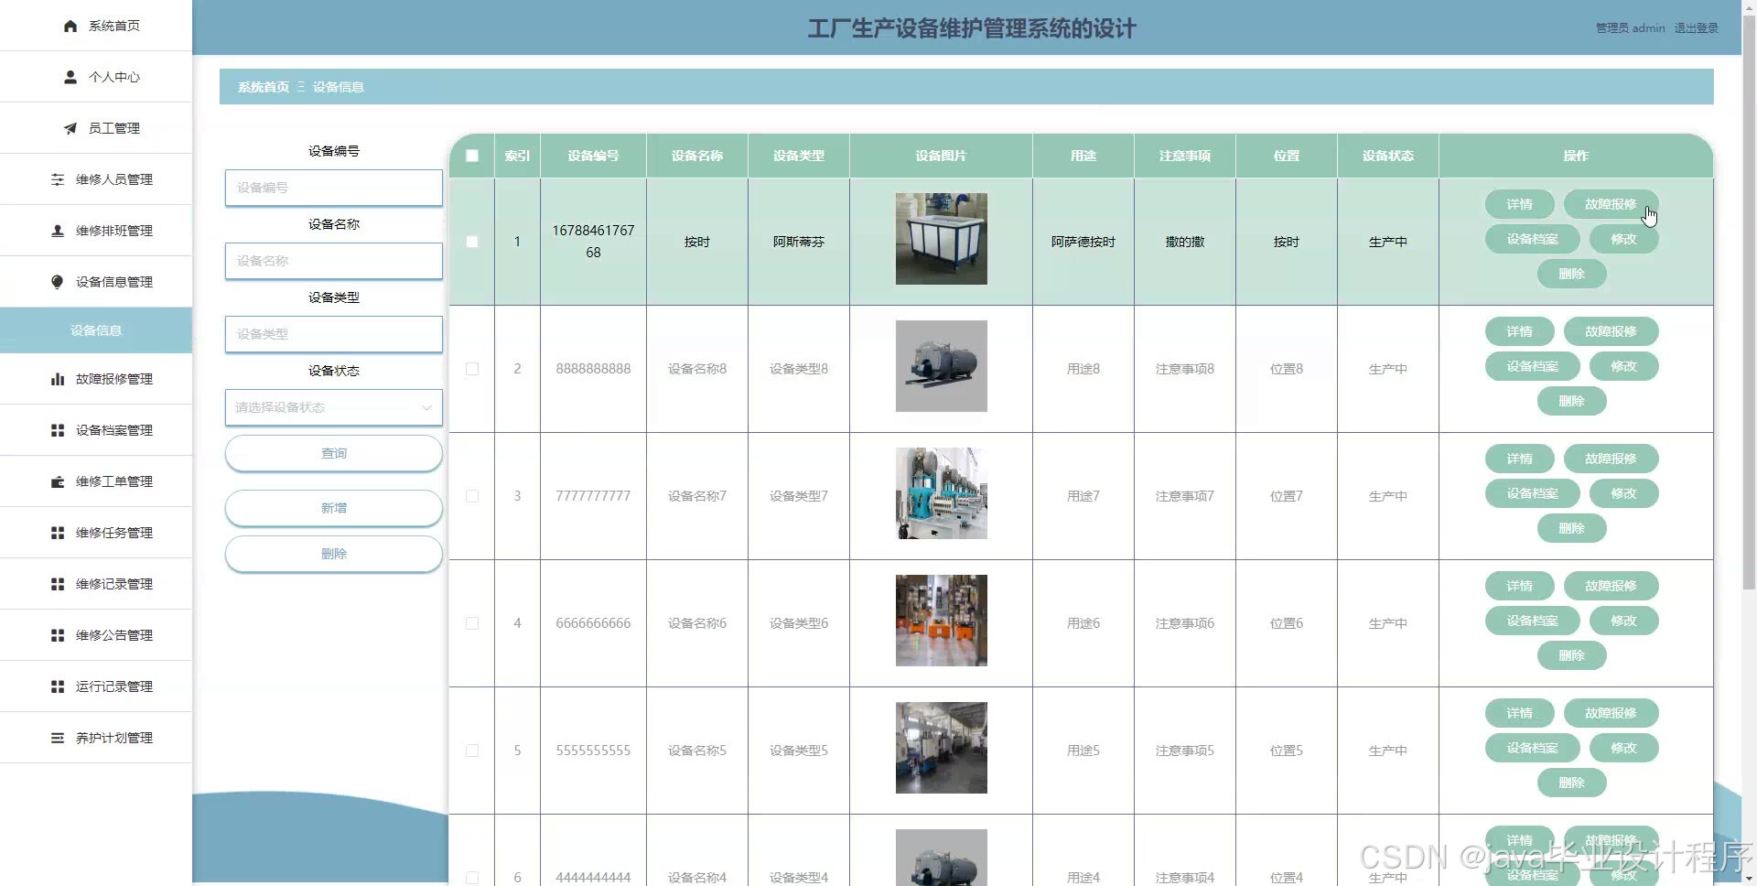Open the boiler image in row 2
The height and width of the screenshot is (886, 1757).
coord(941,366)
